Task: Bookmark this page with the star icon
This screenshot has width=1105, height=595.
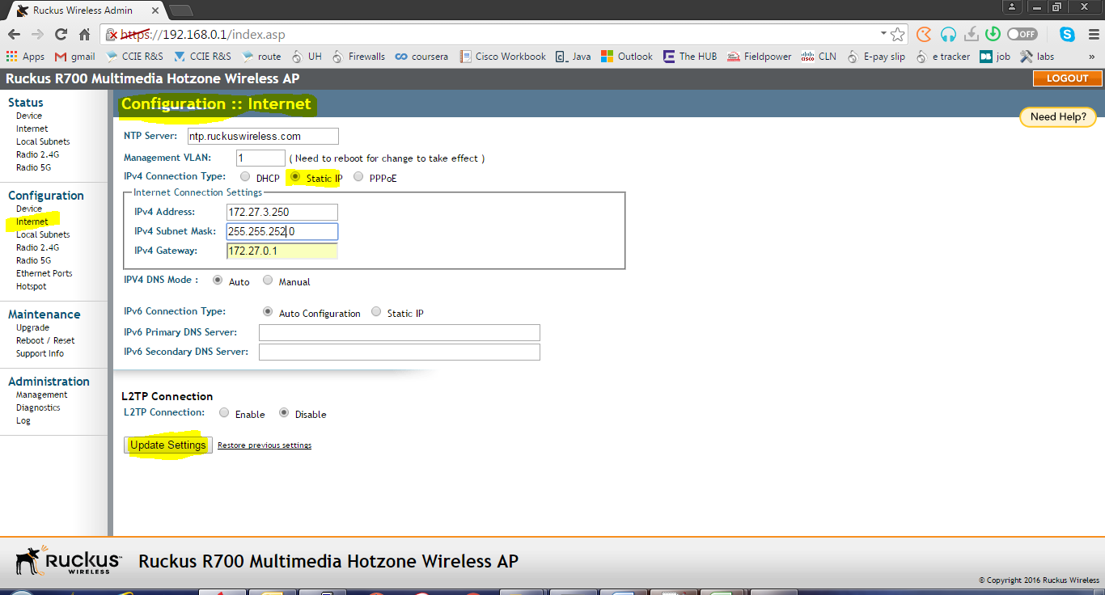Action: point(898,34)
